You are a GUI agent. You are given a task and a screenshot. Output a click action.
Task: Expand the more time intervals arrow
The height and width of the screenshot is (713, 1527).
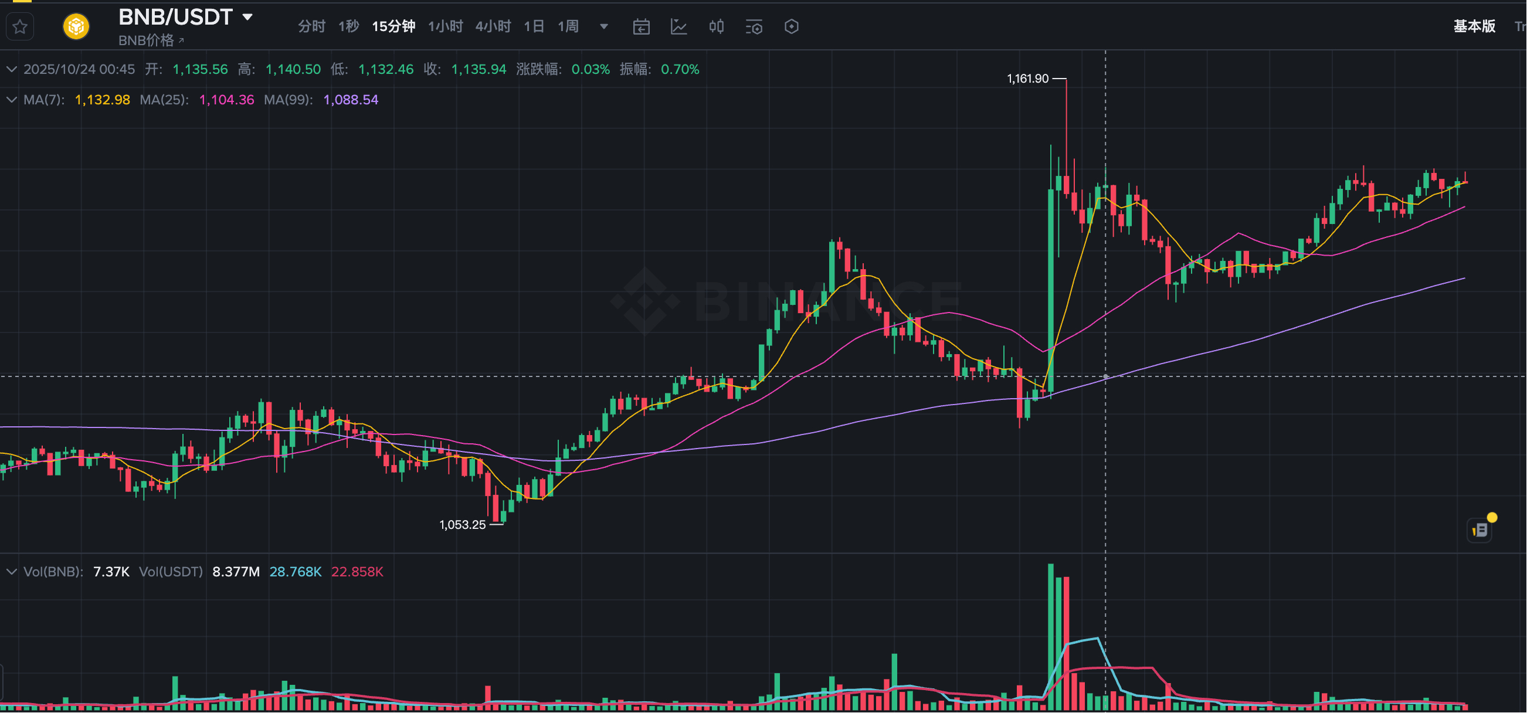point(603,26)
